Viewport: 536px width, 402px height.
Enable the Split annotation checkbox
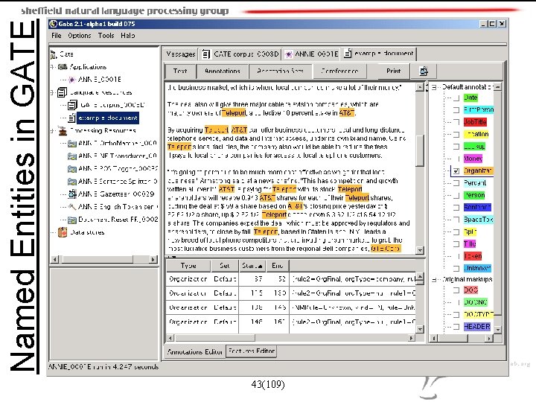pos(456,232)
